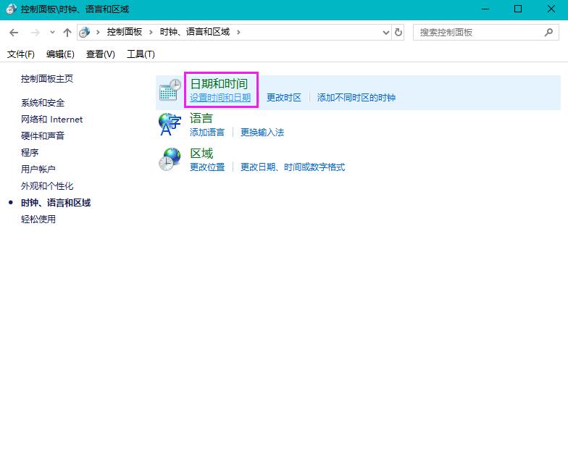Click 更改日期、时间或数字格式 link
This screenshot has width=568, height=455.
(293, 167)
